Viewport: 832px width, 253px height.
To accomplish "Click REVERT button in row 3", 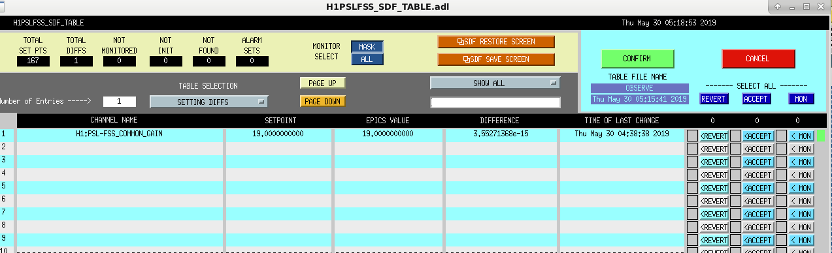I will click(714, 162).
